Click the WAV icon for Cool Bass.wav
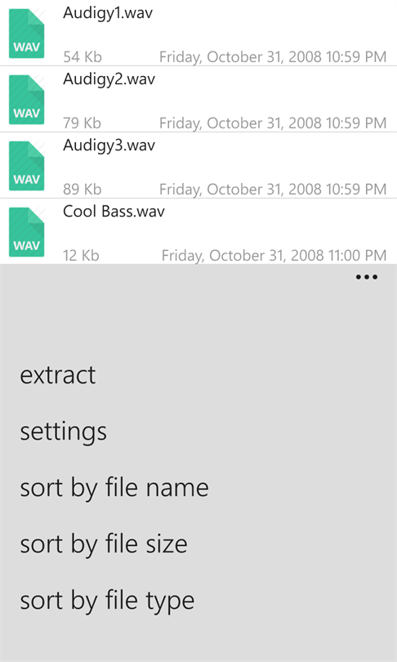397x662 pixels. click(x=27, y=232)
